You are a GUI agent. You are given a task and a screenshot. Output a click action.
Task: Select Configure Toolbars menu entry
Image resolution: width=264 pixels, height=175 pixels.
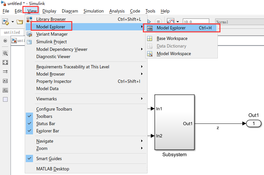point(86,109)
